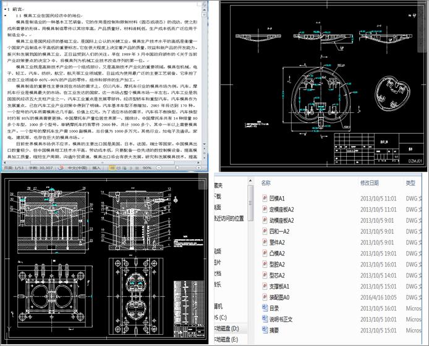
Task: Open the 定模座板A2 DWG file icon
Action: pyautogui.click(x=265, y=209)
